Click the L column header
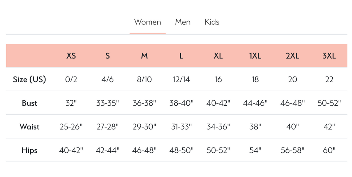Image resolution: width=352 pixels, height=177 pixels. click(181, 56)
